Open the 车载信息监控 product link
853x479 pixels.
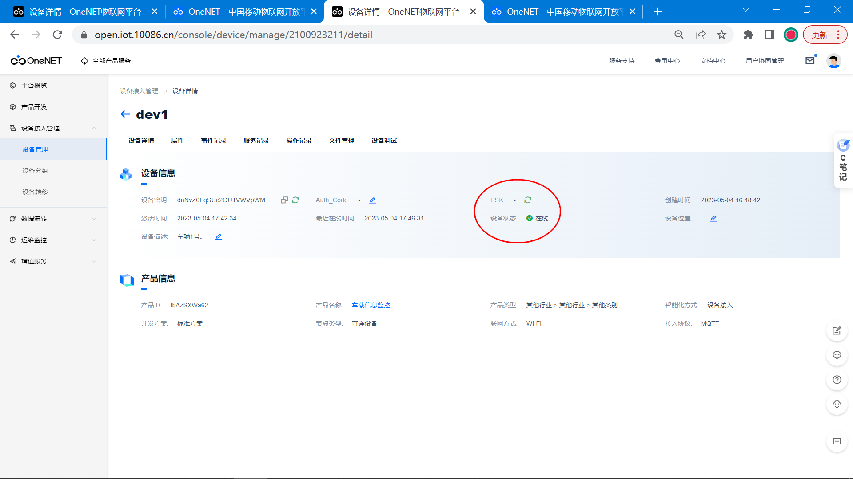point(371,305)
